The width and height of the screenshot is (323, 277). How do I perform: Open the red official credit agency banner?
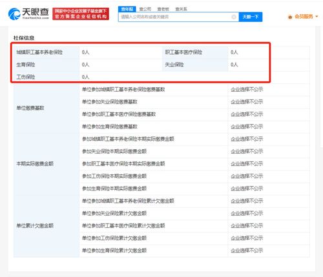click(x=81, y=14)
